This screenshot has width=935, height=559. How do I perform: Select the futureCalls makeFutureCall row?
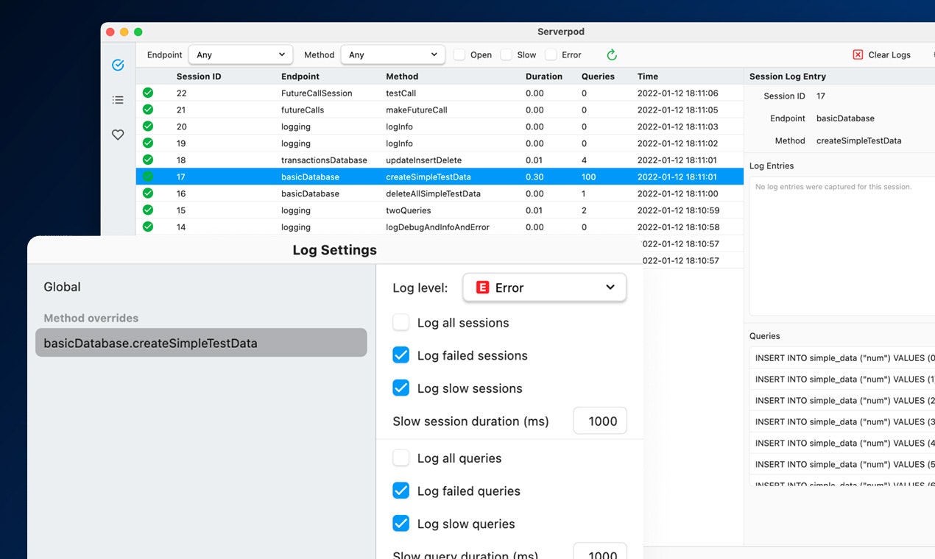440,110
